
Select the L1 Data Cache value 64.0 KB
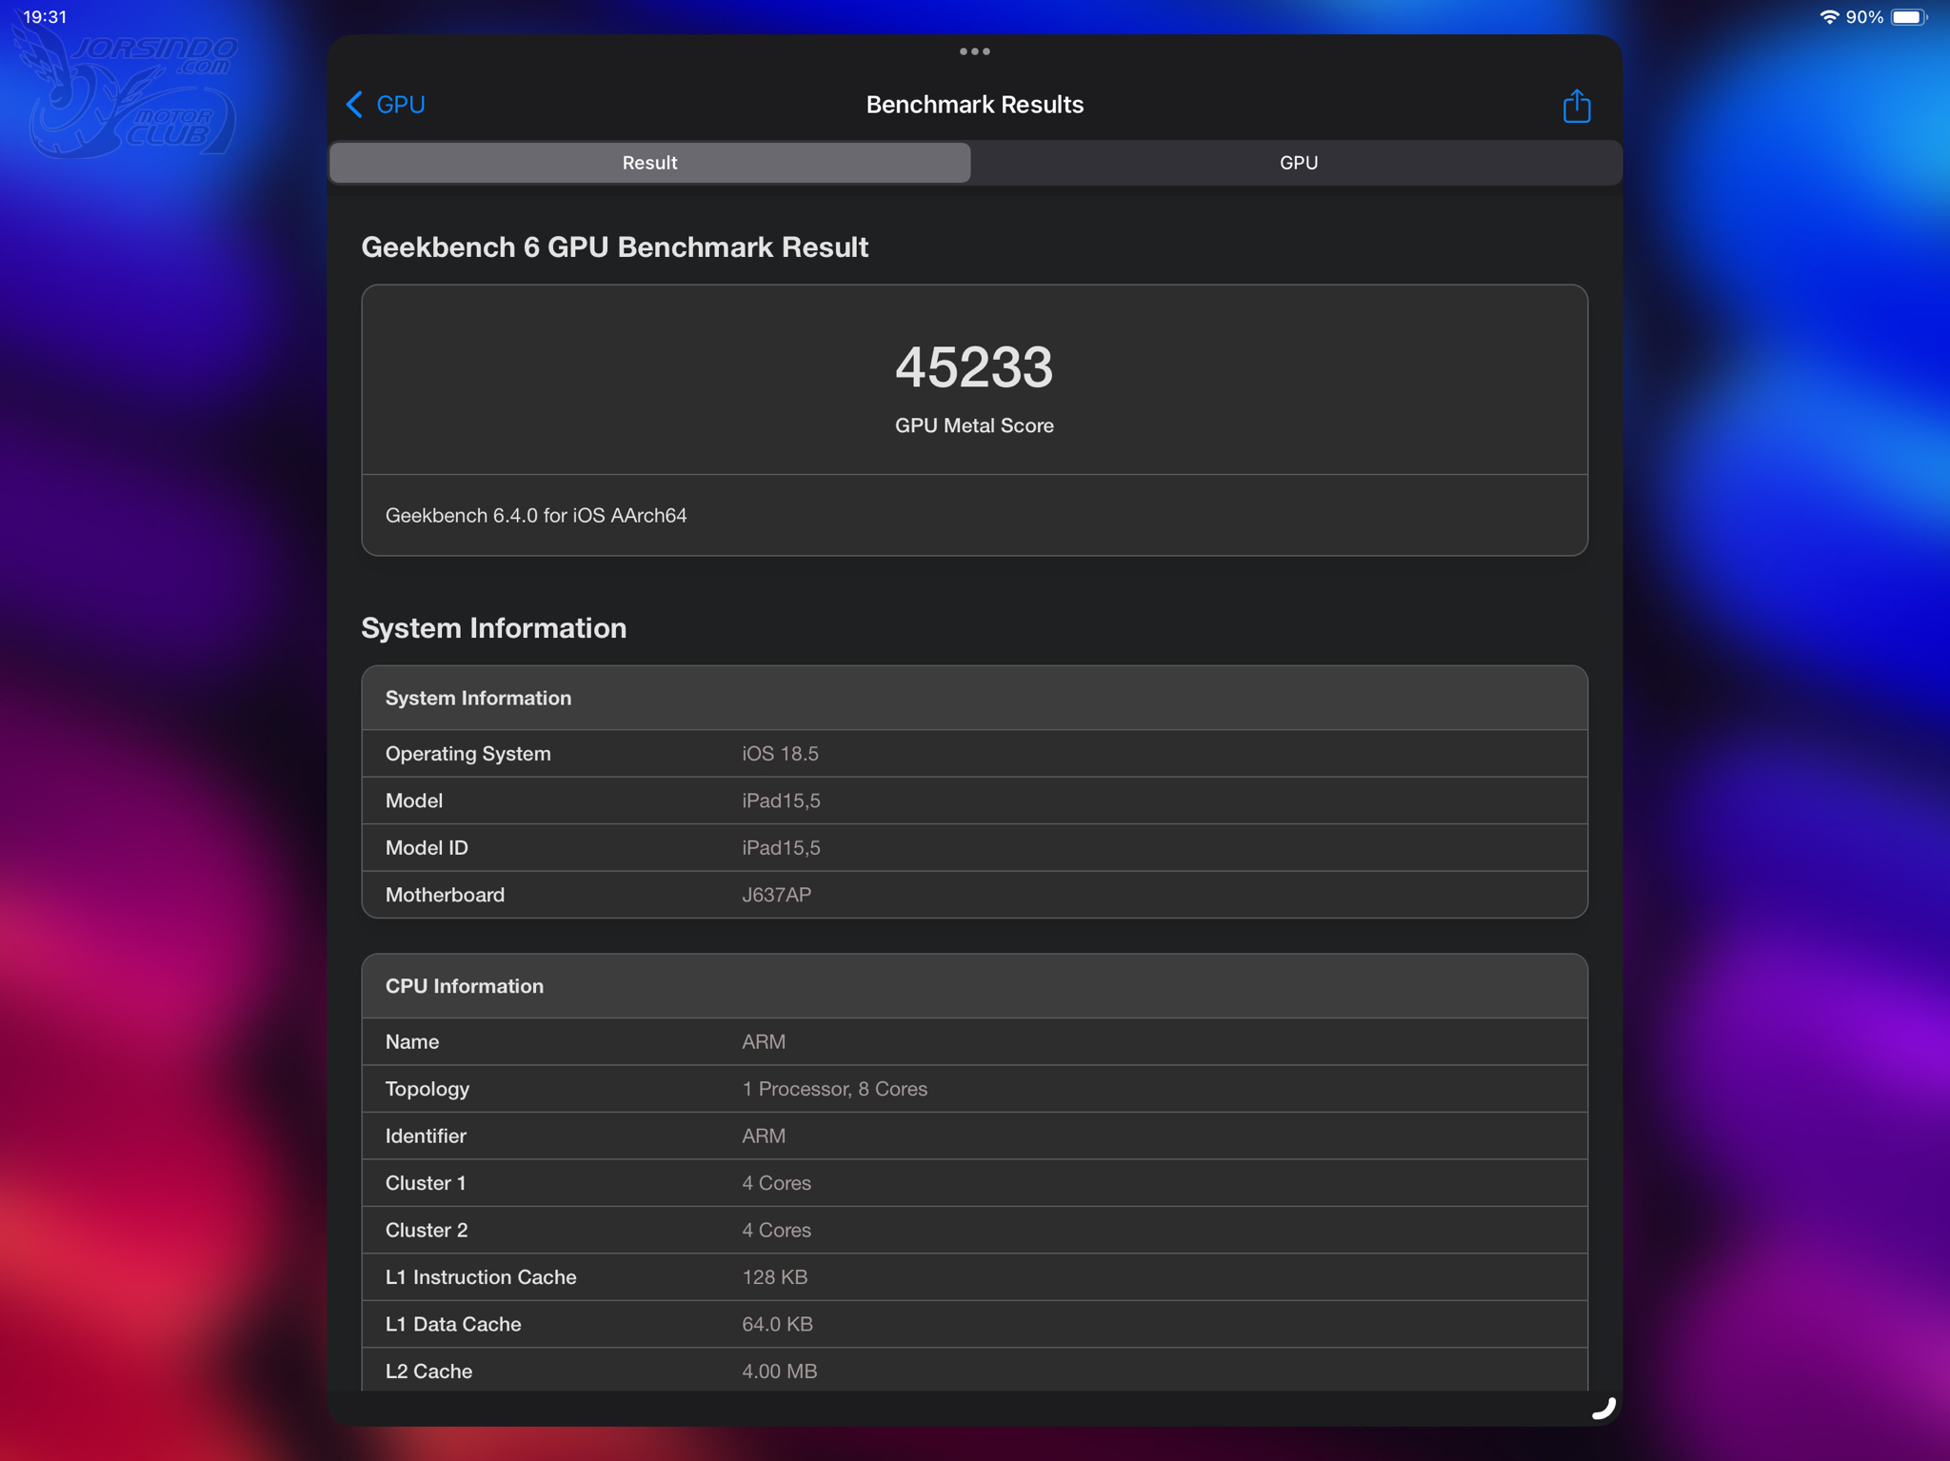[777, 1325]
